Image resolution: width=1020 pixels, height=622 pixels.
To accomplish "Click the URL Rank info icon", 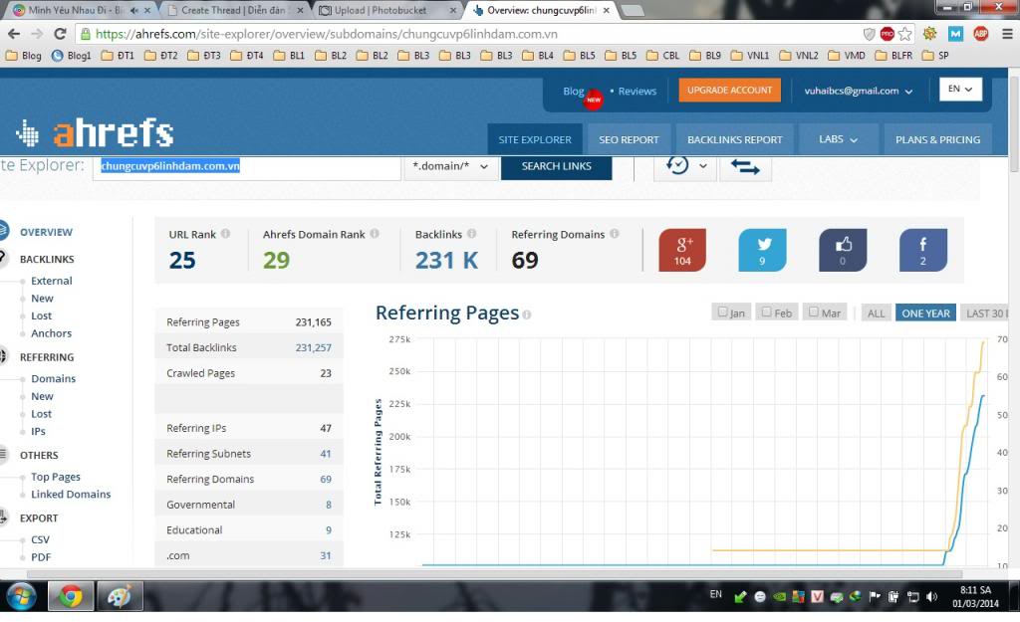I will [225, 234].
